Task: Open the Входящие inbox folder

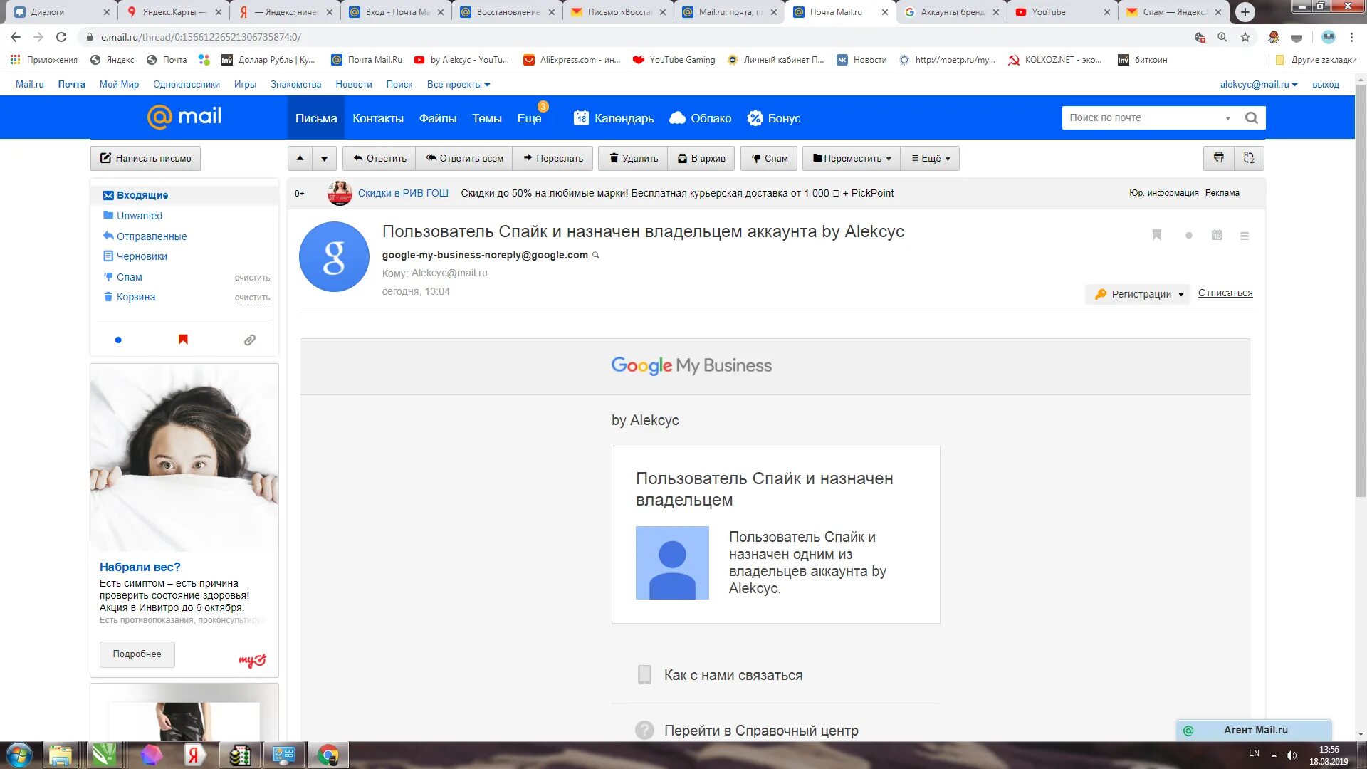Action: [142, 194]
